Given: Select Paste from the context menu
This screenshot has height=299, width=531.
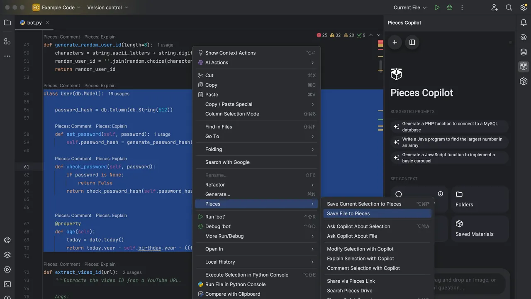Looking at the screenshot, I should 257,95.
